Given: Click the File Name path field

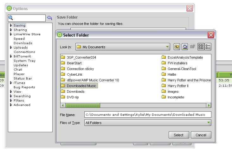Looking at the screenshot, I should tap(148, 115).
